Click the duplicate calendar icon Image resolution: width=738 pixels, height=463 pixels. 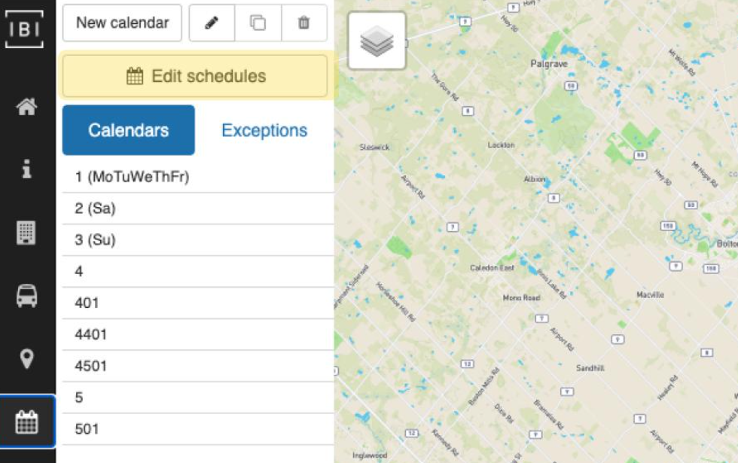(x=258, y=23)
